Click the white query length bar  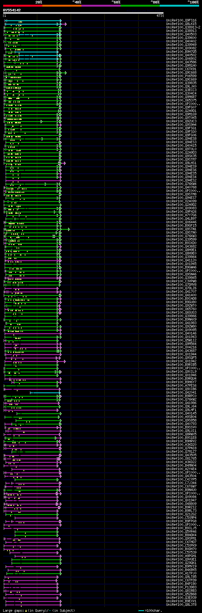(83, 13)
